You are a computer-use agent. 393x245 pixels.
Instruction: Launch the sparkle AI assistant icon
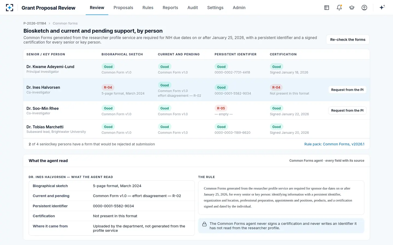(382, 7)
